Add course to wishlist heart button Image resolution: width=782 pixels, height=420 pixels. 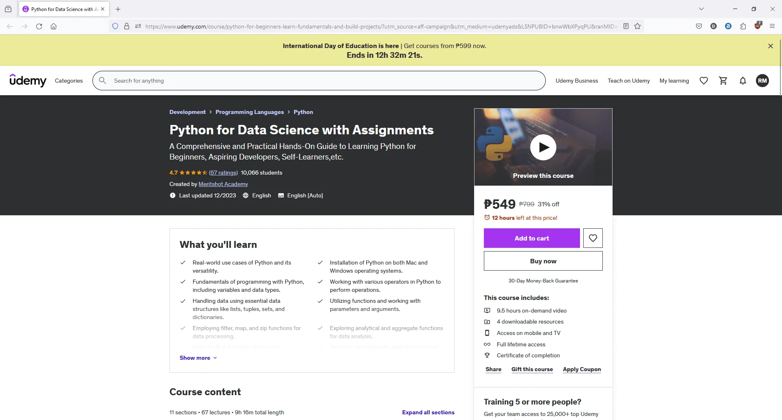tap(593, 238)
